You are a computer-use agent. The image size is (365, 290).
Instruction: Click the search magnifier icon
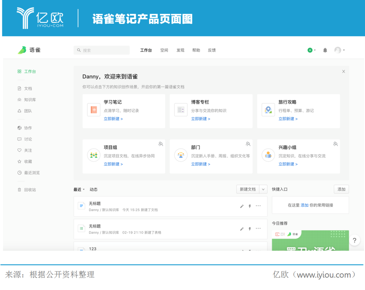coord(79,50)
